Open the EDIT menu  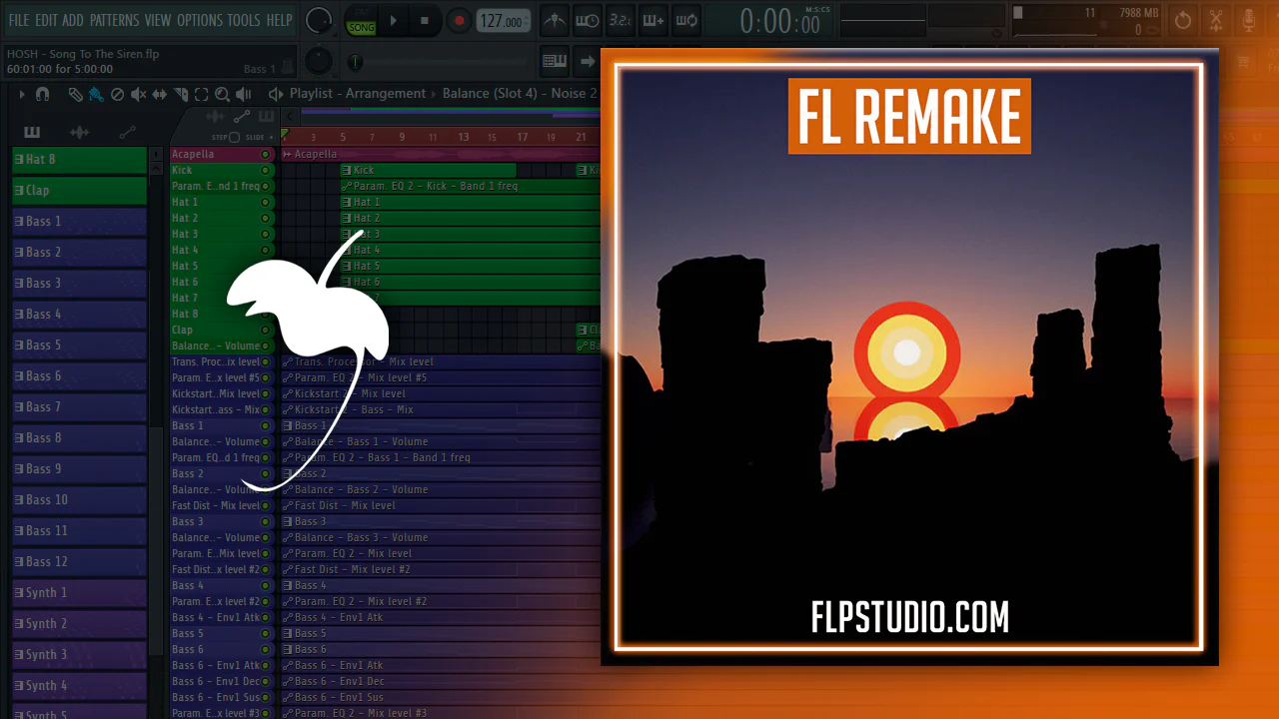coord(46,20)
